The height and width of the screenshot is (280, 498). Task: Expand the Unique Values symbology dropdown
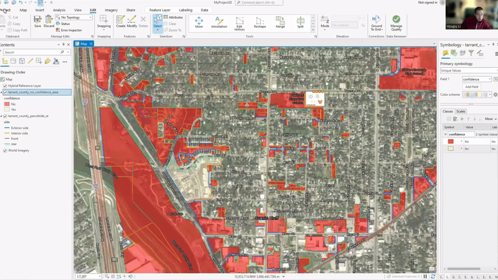(467, 71)
